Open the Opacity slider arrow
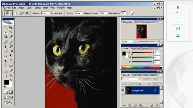This screenshot has height=108, width=193. point(160,79)
